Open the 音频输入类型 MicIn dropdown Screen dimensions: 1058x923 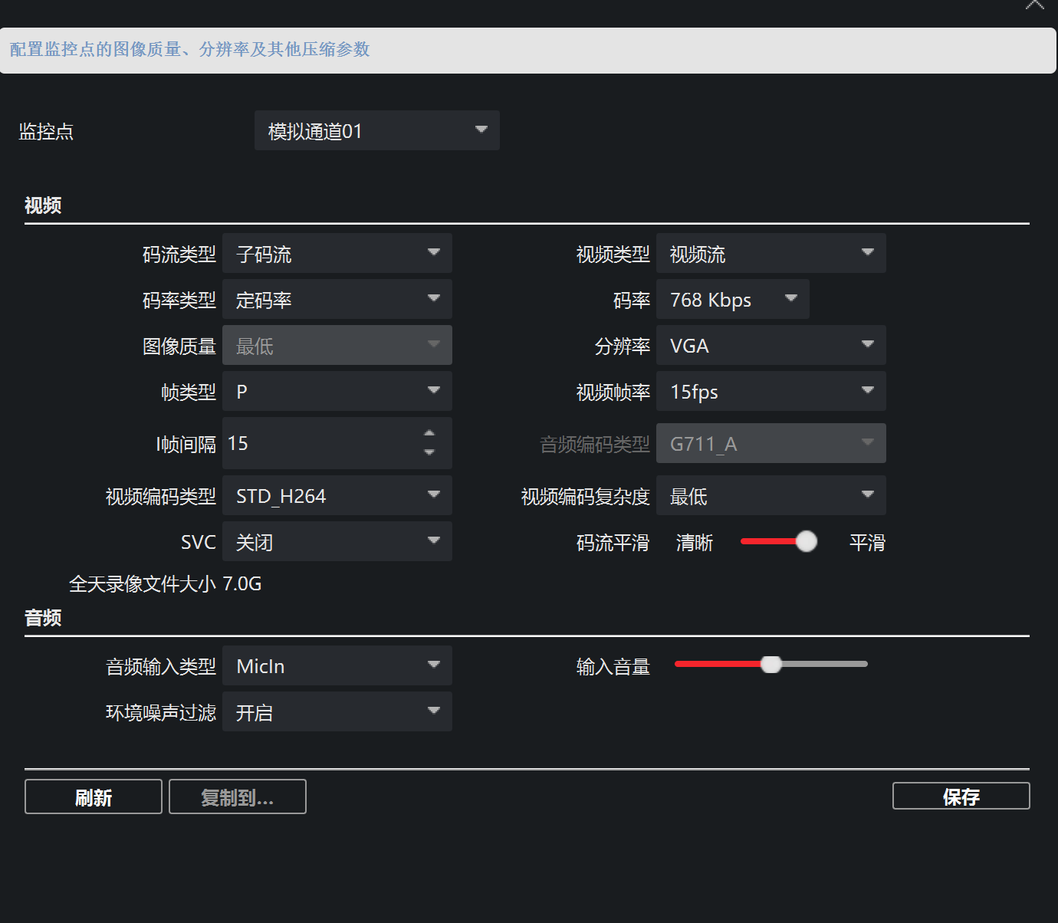click(337, 666)
